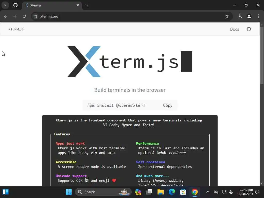Screen dimensions: 264x198
Task: Reload the current page
Action: click(x=24, y=16)
